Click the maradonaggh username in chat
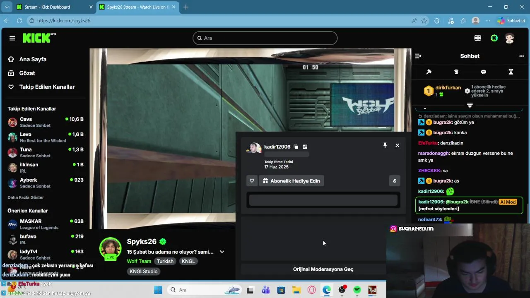Image resolution: width=530 pixels, height=298 pixels. (x=434, y=153)
